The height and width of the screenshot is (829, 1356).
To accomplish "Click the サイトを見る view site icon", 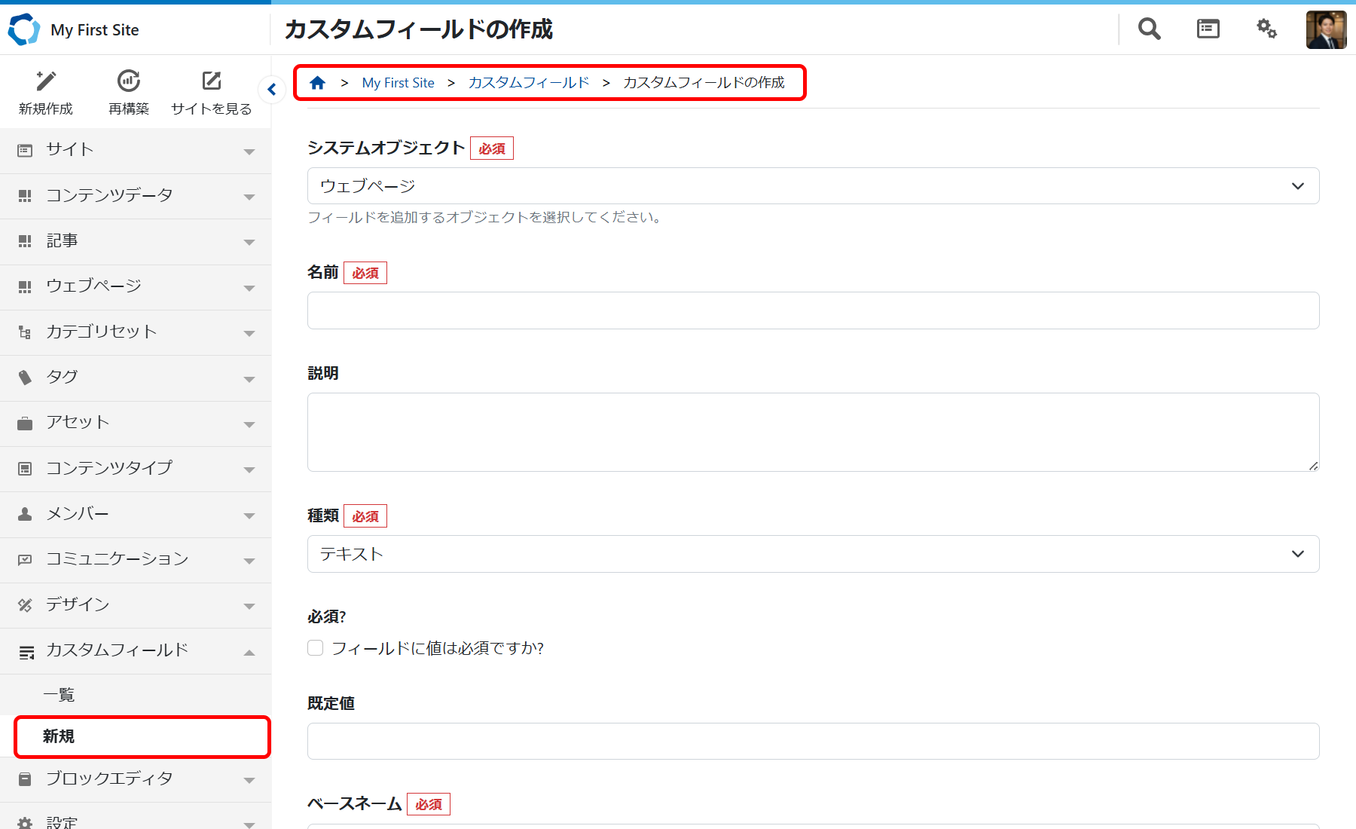I will coord(212,81).
